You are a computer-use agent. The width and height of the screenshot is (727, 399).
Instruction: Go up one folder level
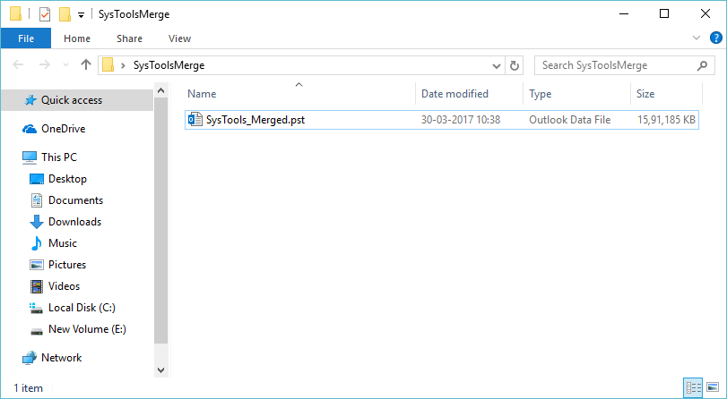coord(86,64)
